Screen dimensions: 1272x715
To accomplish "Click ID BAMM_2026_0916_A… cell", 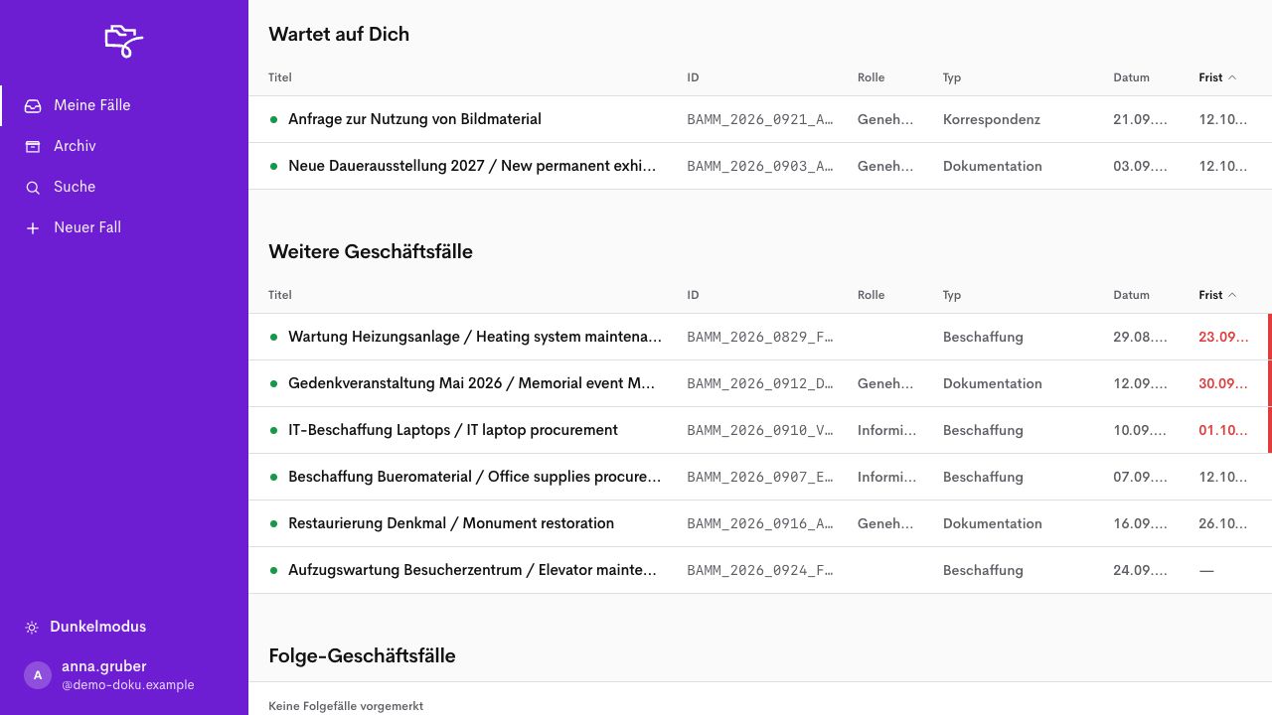I will [x=760, y=523].
